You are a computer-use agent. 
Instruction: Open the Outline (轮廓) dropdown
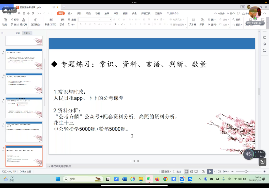click(224, 25)
